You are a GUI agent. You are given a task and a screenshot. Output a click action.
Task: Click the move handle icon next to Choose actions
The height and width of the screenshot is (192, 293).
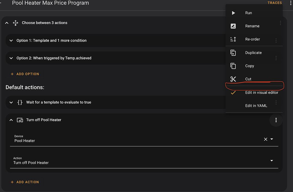tap(16, 23)
